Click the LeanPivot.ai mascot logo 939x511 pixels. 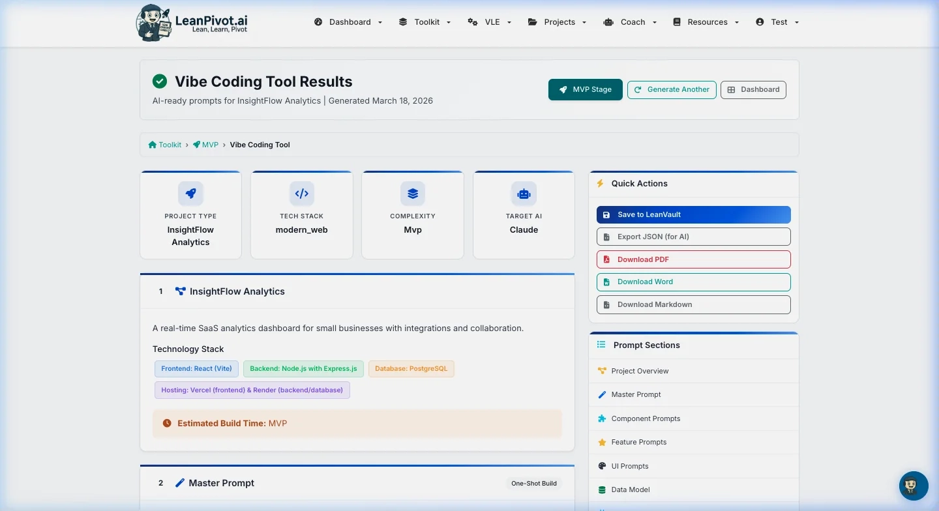point(154,23)
